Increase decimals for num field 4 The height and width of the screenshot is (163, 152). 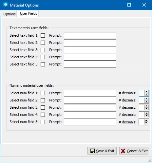tap(146, 113)
